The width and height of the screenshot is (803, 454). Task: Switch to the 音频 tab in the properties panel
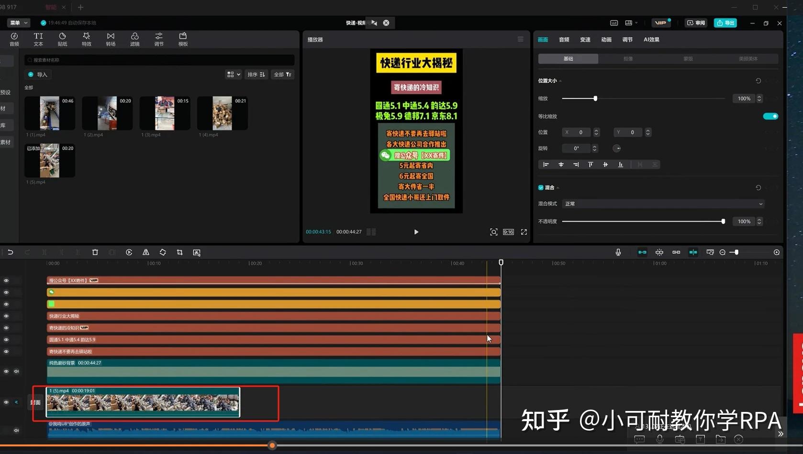click(x=564, y=40)
